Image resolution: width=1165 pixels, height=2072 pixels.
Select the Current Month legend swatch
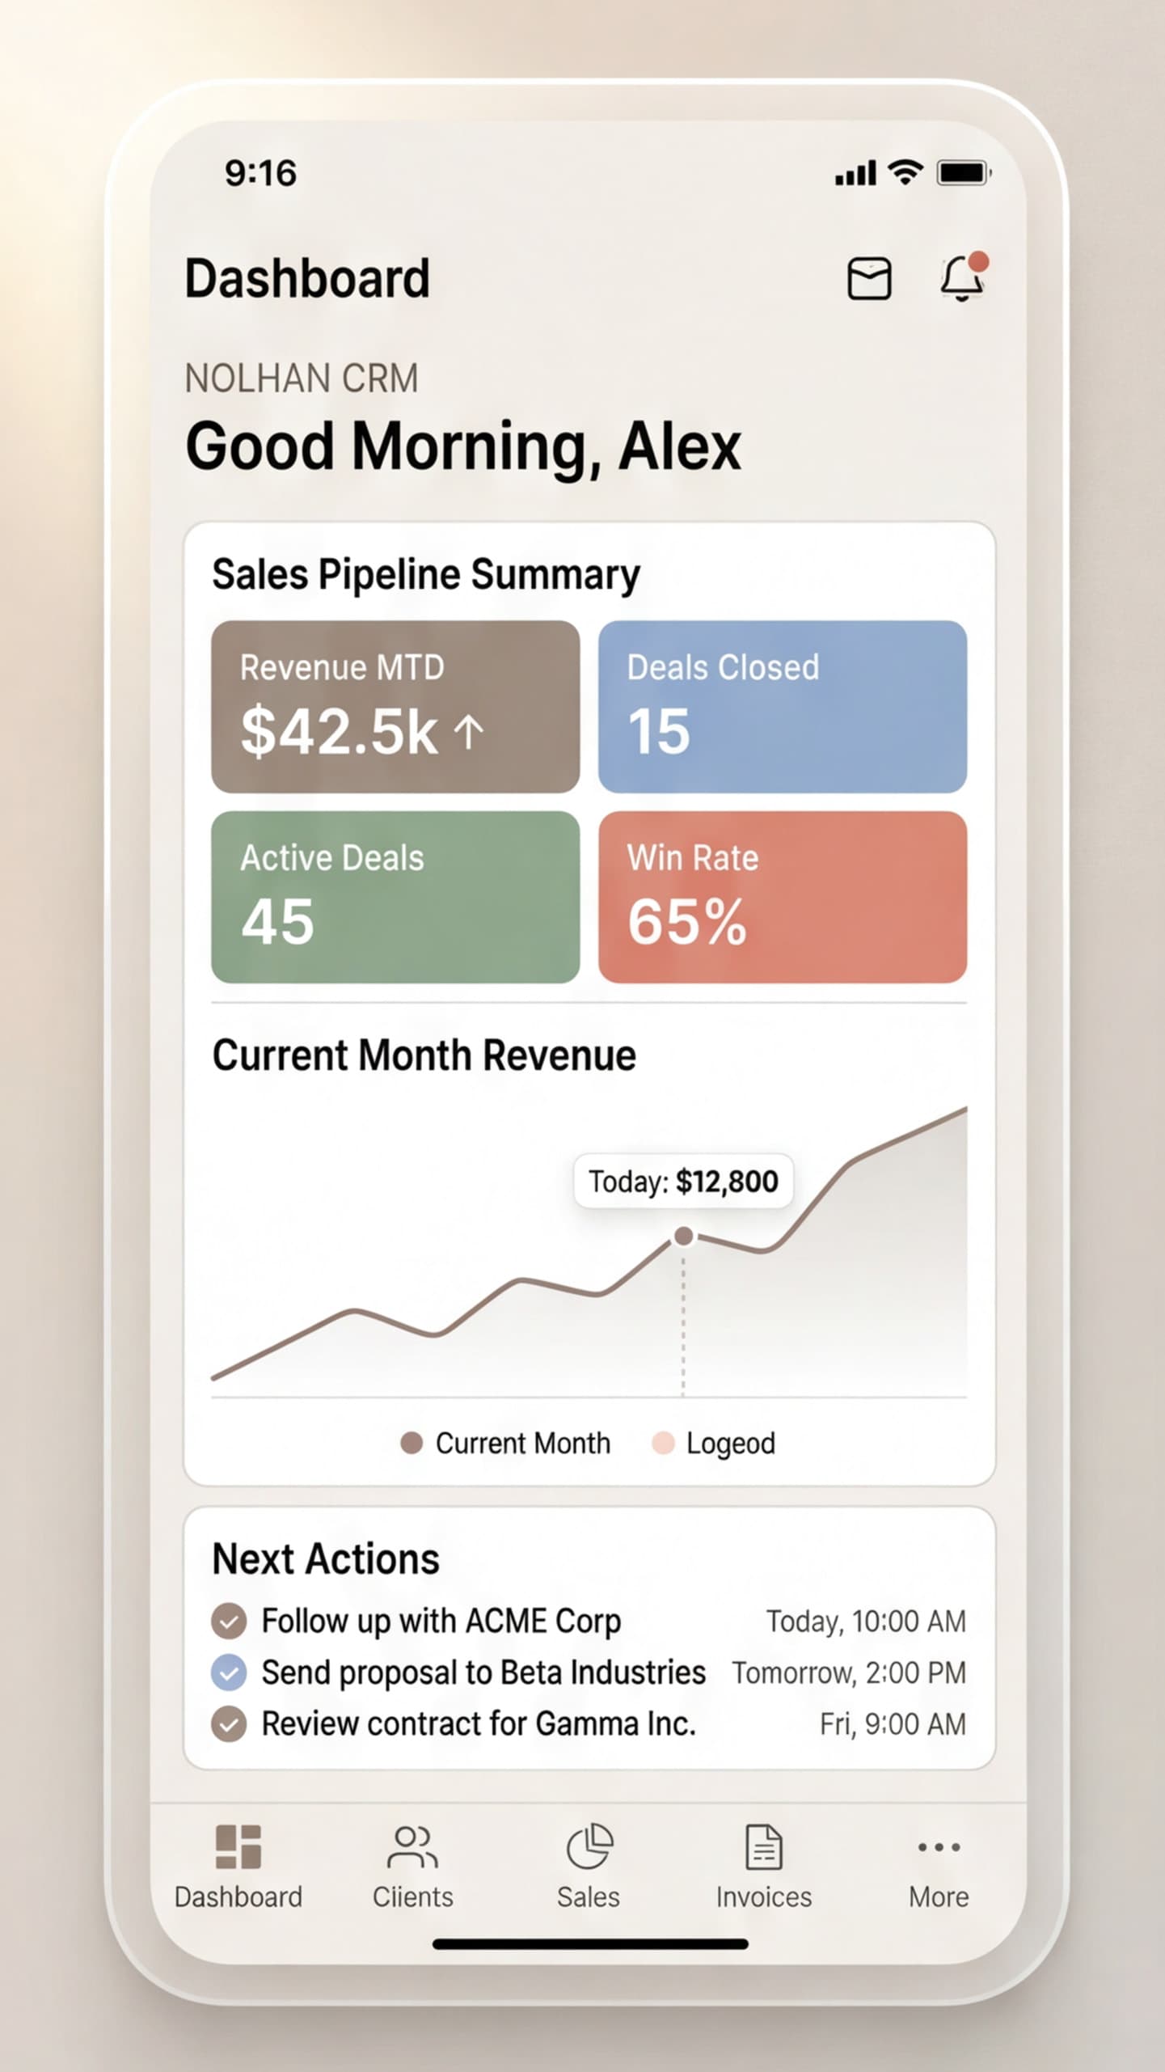point(411,1442)
